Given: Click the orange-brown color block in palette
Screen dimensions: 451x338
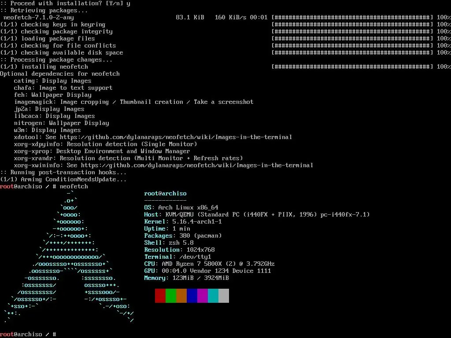Looking at the screenshot, I should [181, 296].
